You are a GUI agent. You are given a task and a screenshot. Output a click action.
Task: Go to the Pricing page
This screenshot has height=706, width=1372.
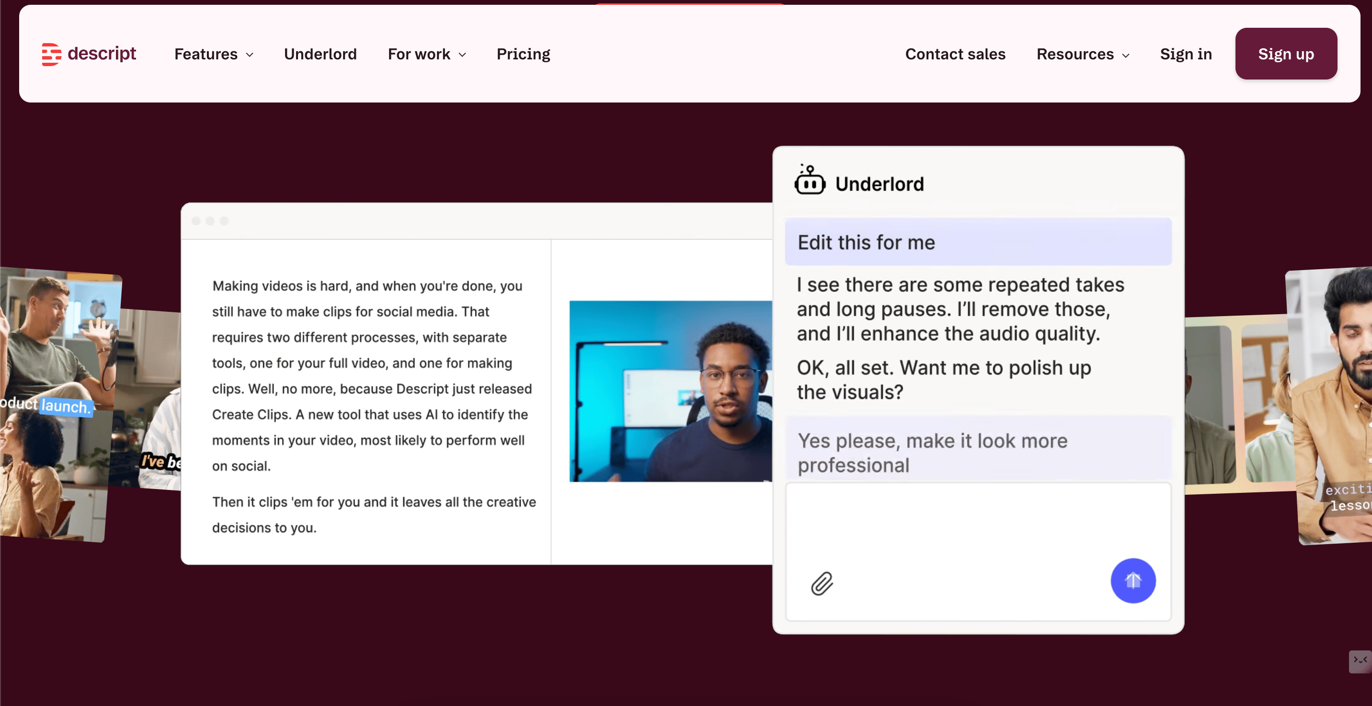523,54
